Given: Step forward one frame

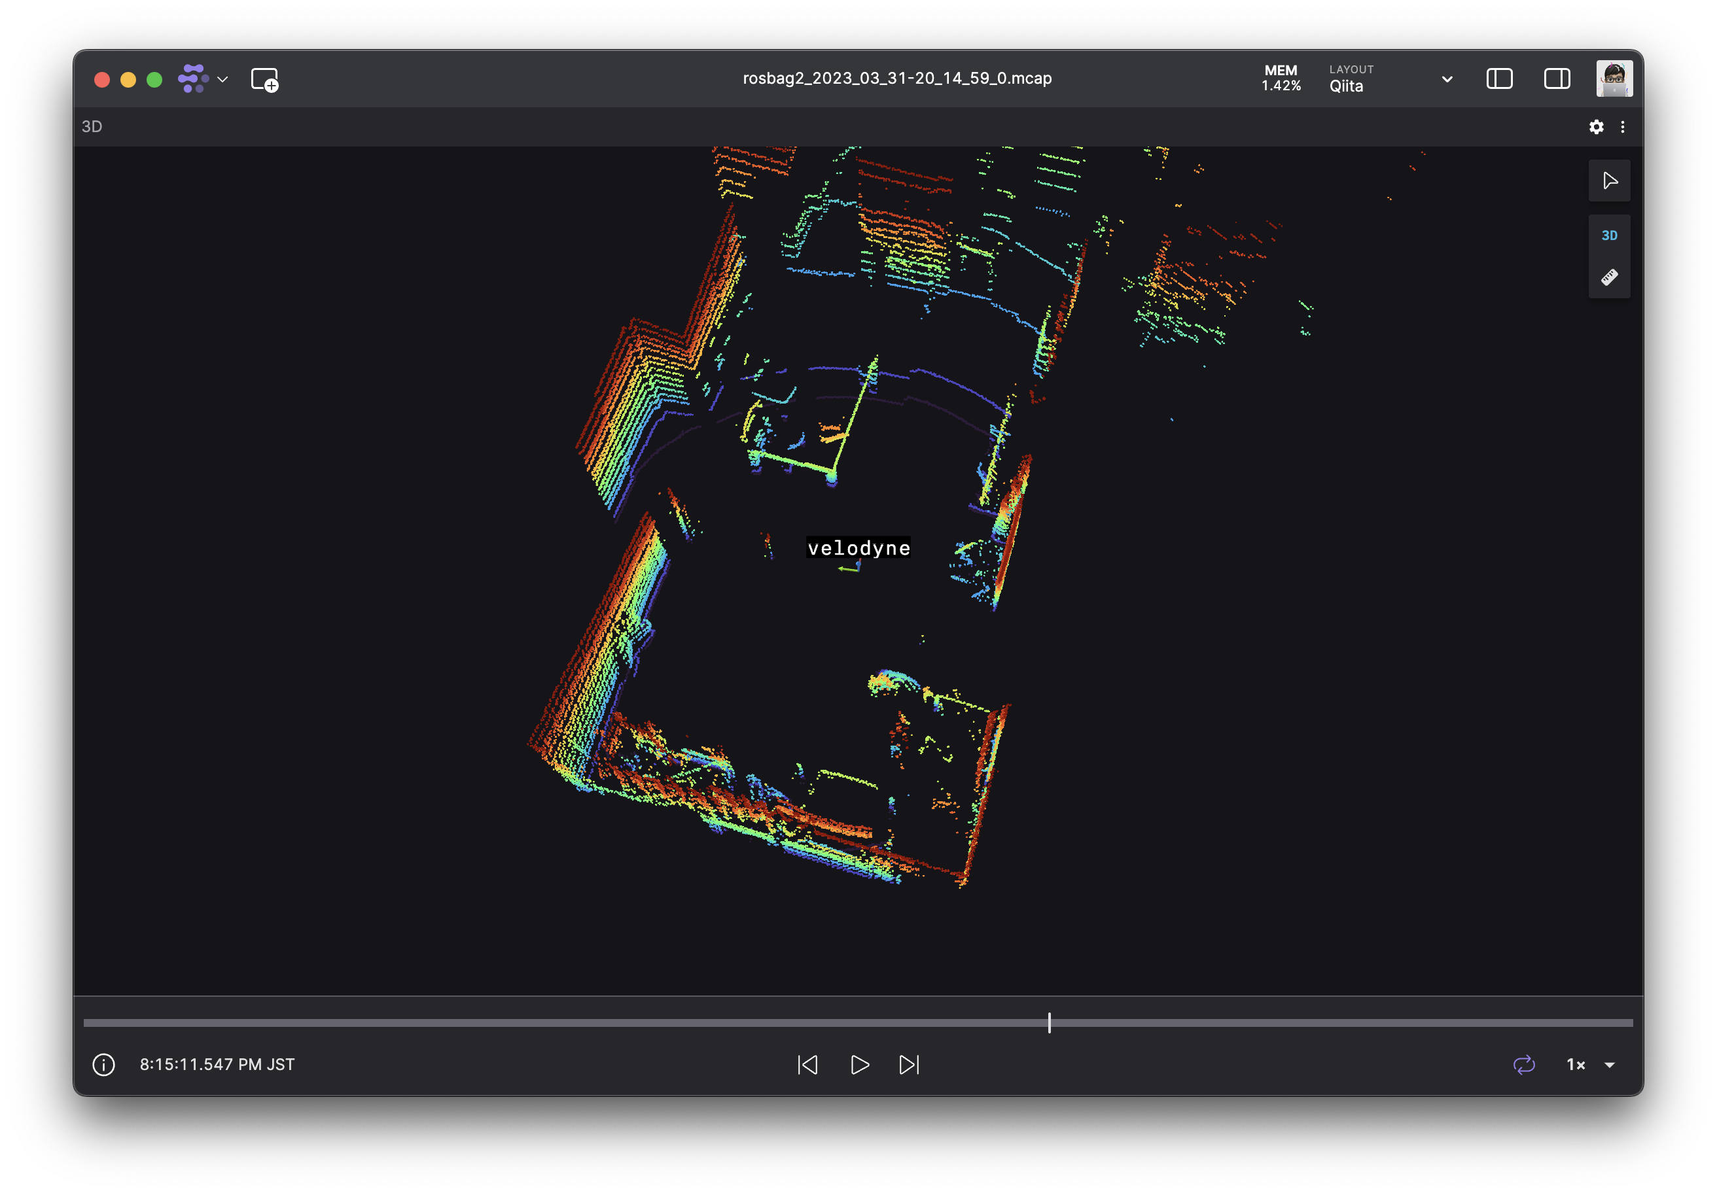Looking at the screenshot, I should pyautogui.click(x=909, y=1064).
